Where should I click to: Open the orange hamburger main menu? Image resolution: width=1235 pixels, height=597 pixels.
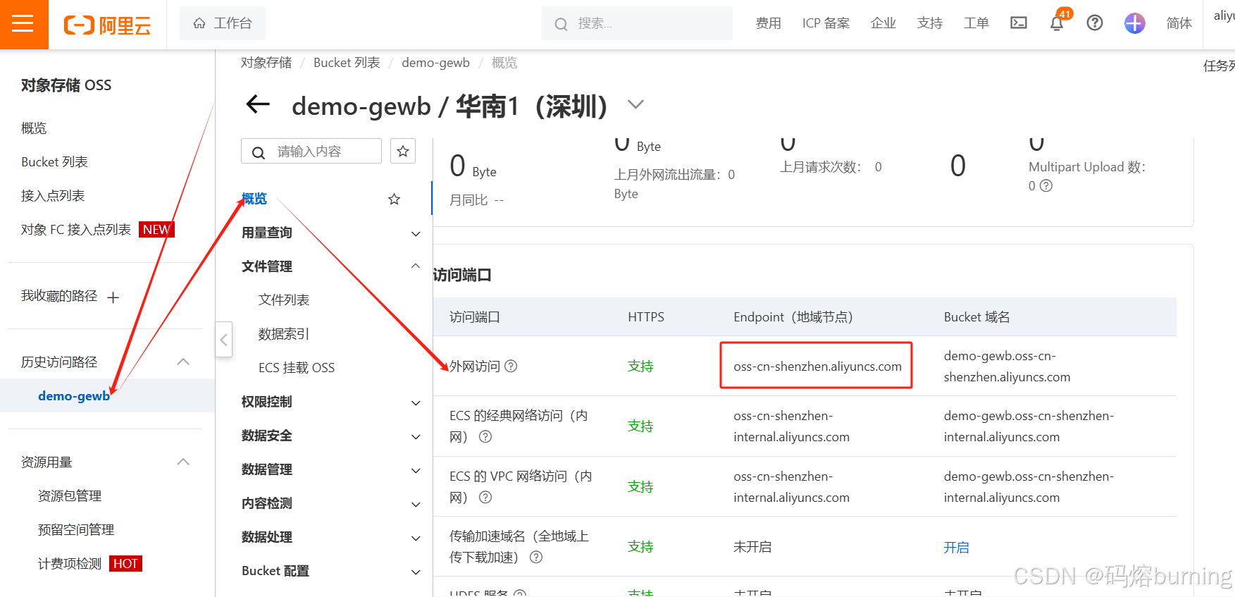pos(23,24)
